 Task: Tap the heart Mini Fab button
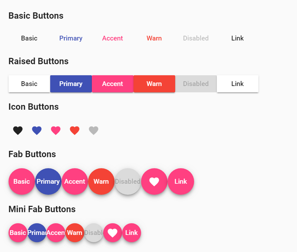[x=113, y=233]
